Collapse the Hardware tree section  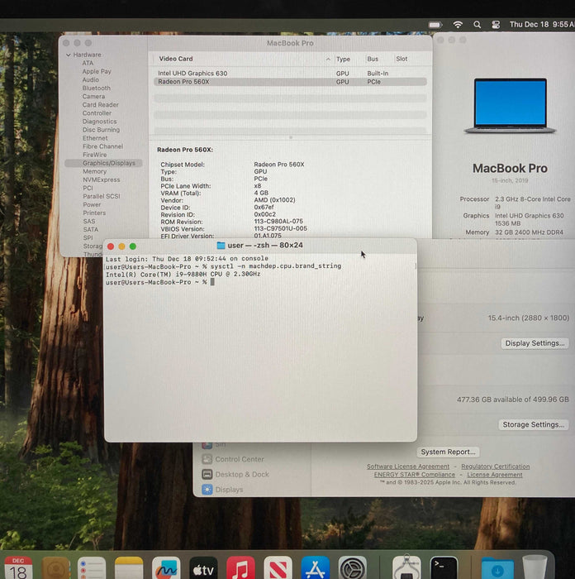point(69,55)
